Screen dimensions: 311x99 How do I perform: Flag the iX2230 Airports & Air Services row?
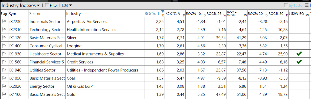click(x=4, y=22)
